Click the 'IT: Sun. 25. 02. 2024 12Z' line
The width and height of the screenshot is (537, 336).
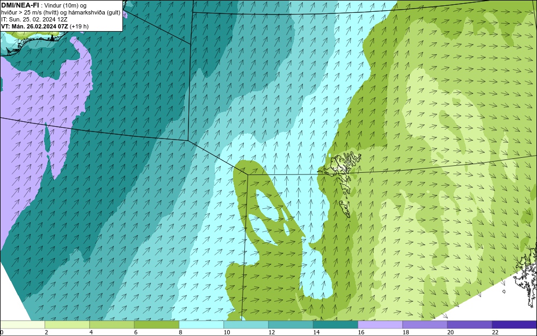(x=34, y=19)
